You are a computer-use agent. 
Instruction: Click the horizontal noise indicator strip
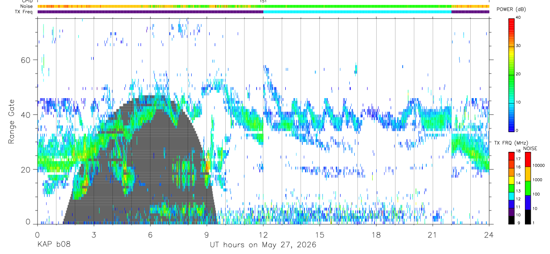tap(263, 6)
